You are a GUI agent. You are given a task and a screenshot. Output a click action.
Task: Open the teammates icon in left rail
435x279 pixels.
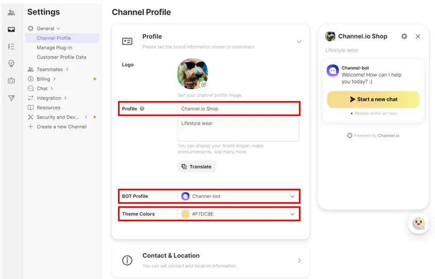click(x=11, y=12)
